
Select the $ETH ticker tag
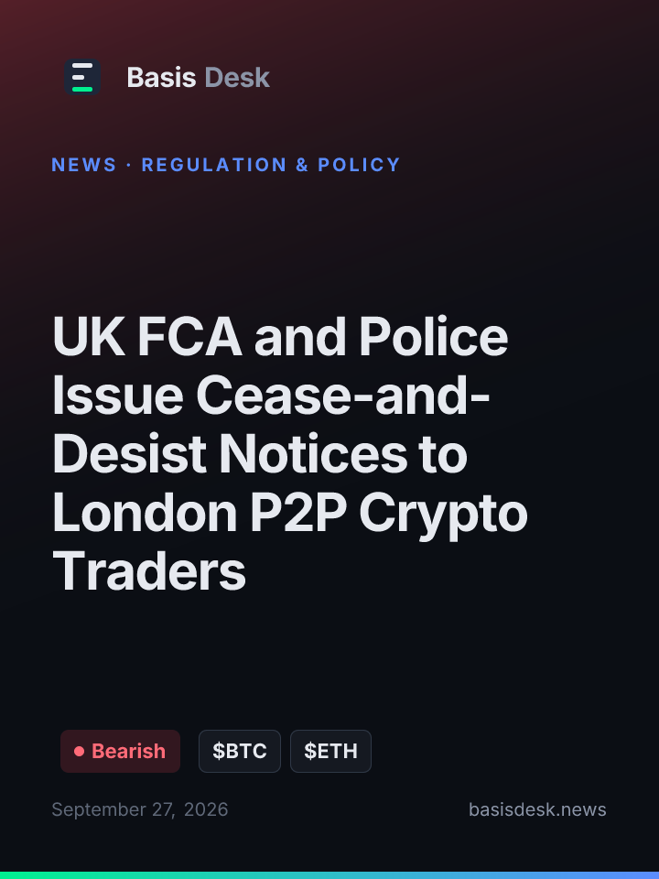[330, 751]
